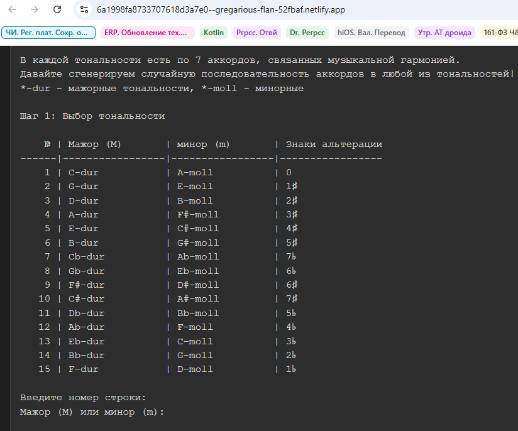Click the C-moll cell
Viewport: 518px width, 431px height.
pos(195,342)
